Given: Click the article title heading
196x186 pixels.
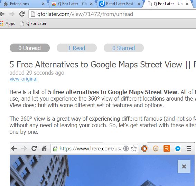Looking at the screenshot, I should click(103, 65).
